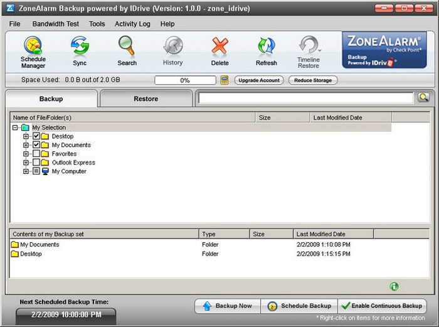Click the My Computer icon in tree
The image size is (439, 327).
point(45,171)
